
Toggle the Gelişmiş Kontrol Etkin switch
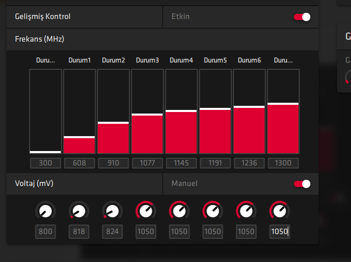(302, 17)
